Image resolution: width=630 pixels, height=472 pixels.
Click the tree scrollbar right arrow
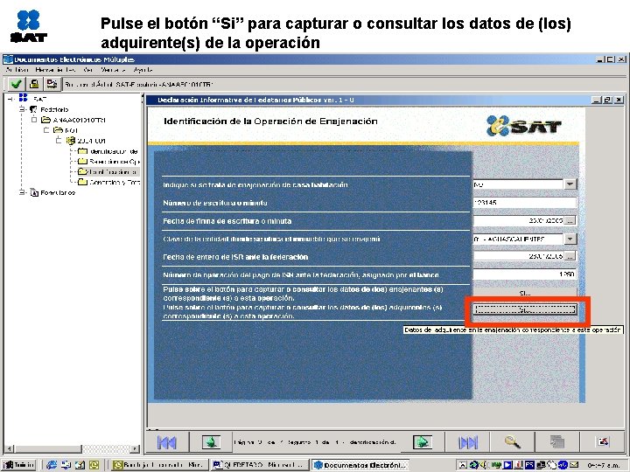tap(136, 448)
